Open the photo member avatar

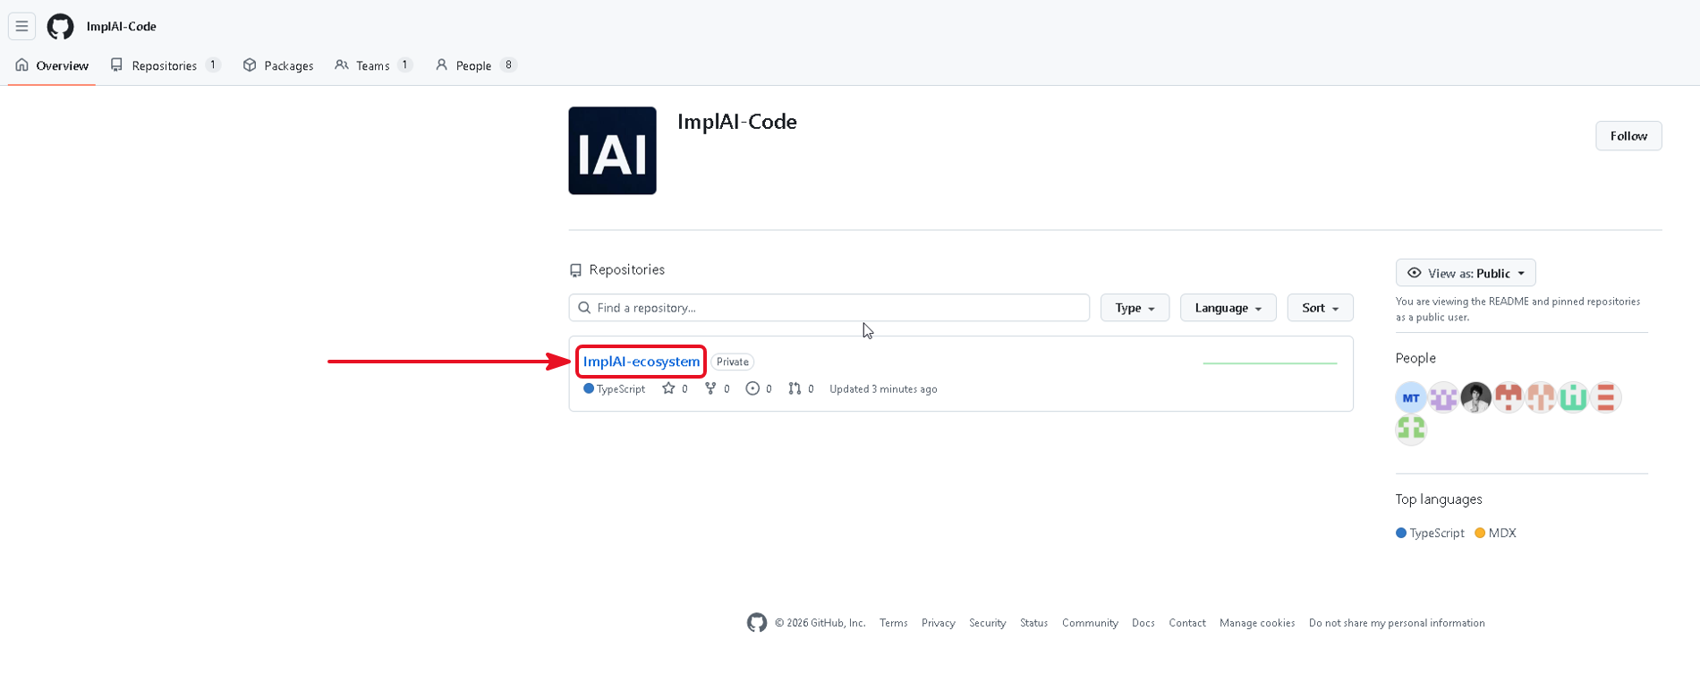pos(1475,397)
